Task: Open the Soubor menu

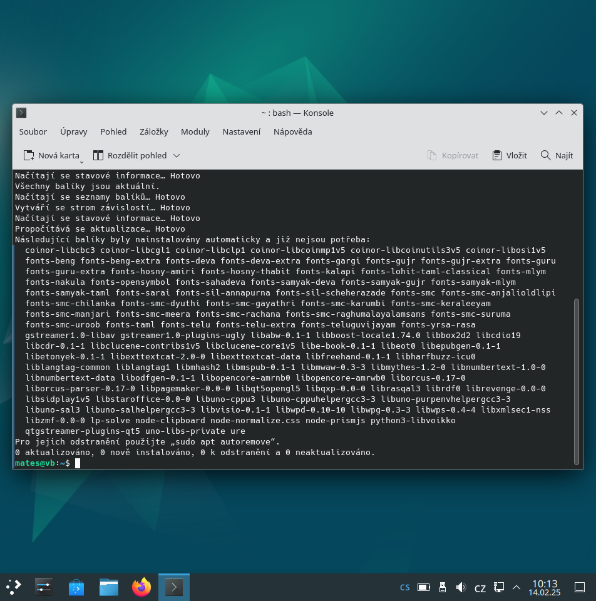Action: 33,132
